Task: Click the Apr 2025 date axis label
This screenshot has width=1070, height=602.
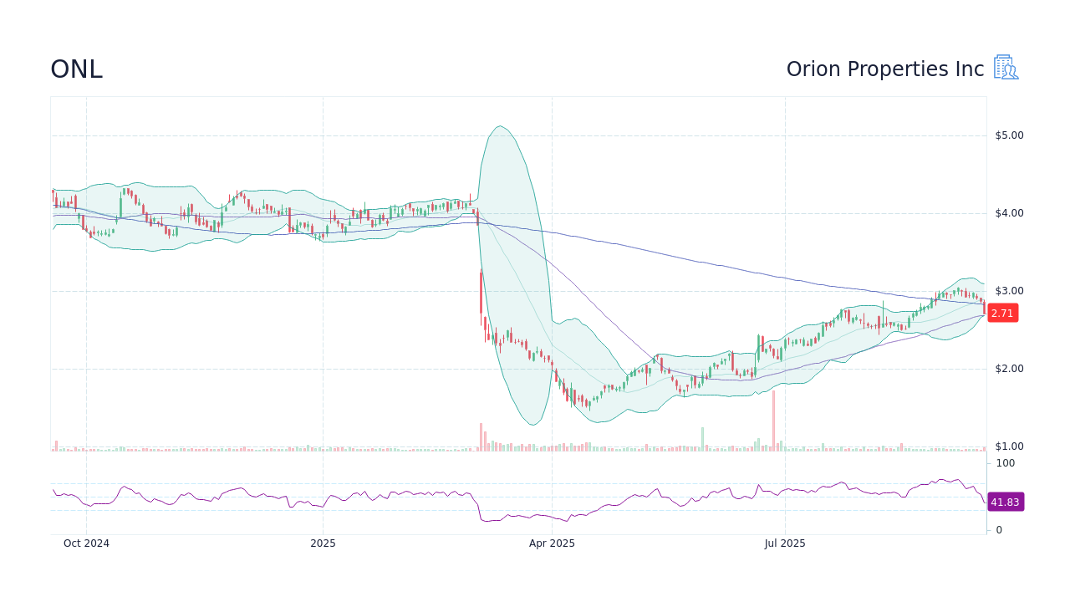Action: click(x=552, y=543)
